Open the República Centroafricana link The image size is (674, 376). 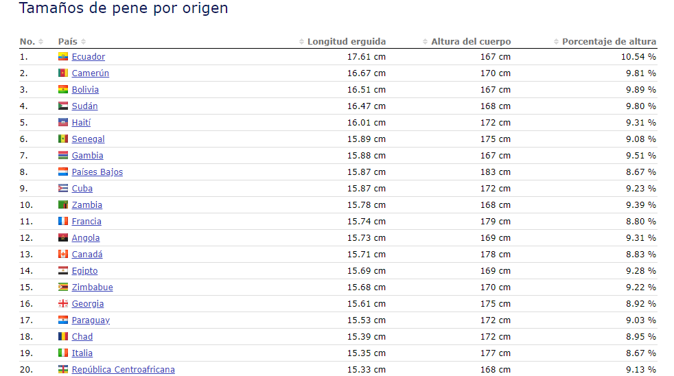pos(123,370)
